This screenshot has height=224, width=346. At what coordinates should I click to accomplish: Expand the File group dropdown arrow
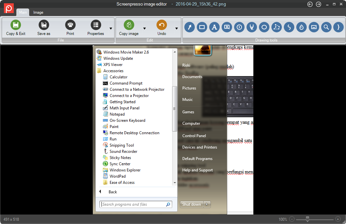[111, 28]
